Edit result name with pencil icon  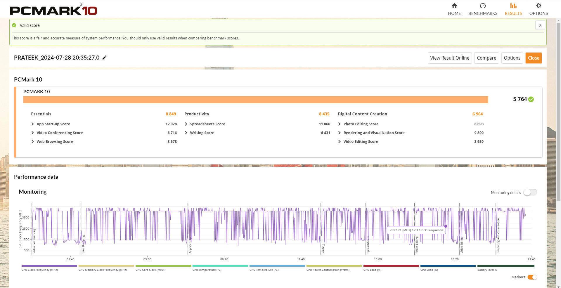[105, 58]
